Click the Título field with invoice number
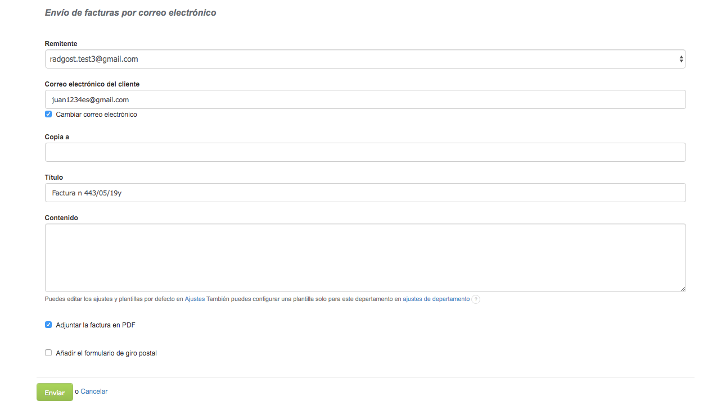This screenshot has height=410, width=708. 365,193
